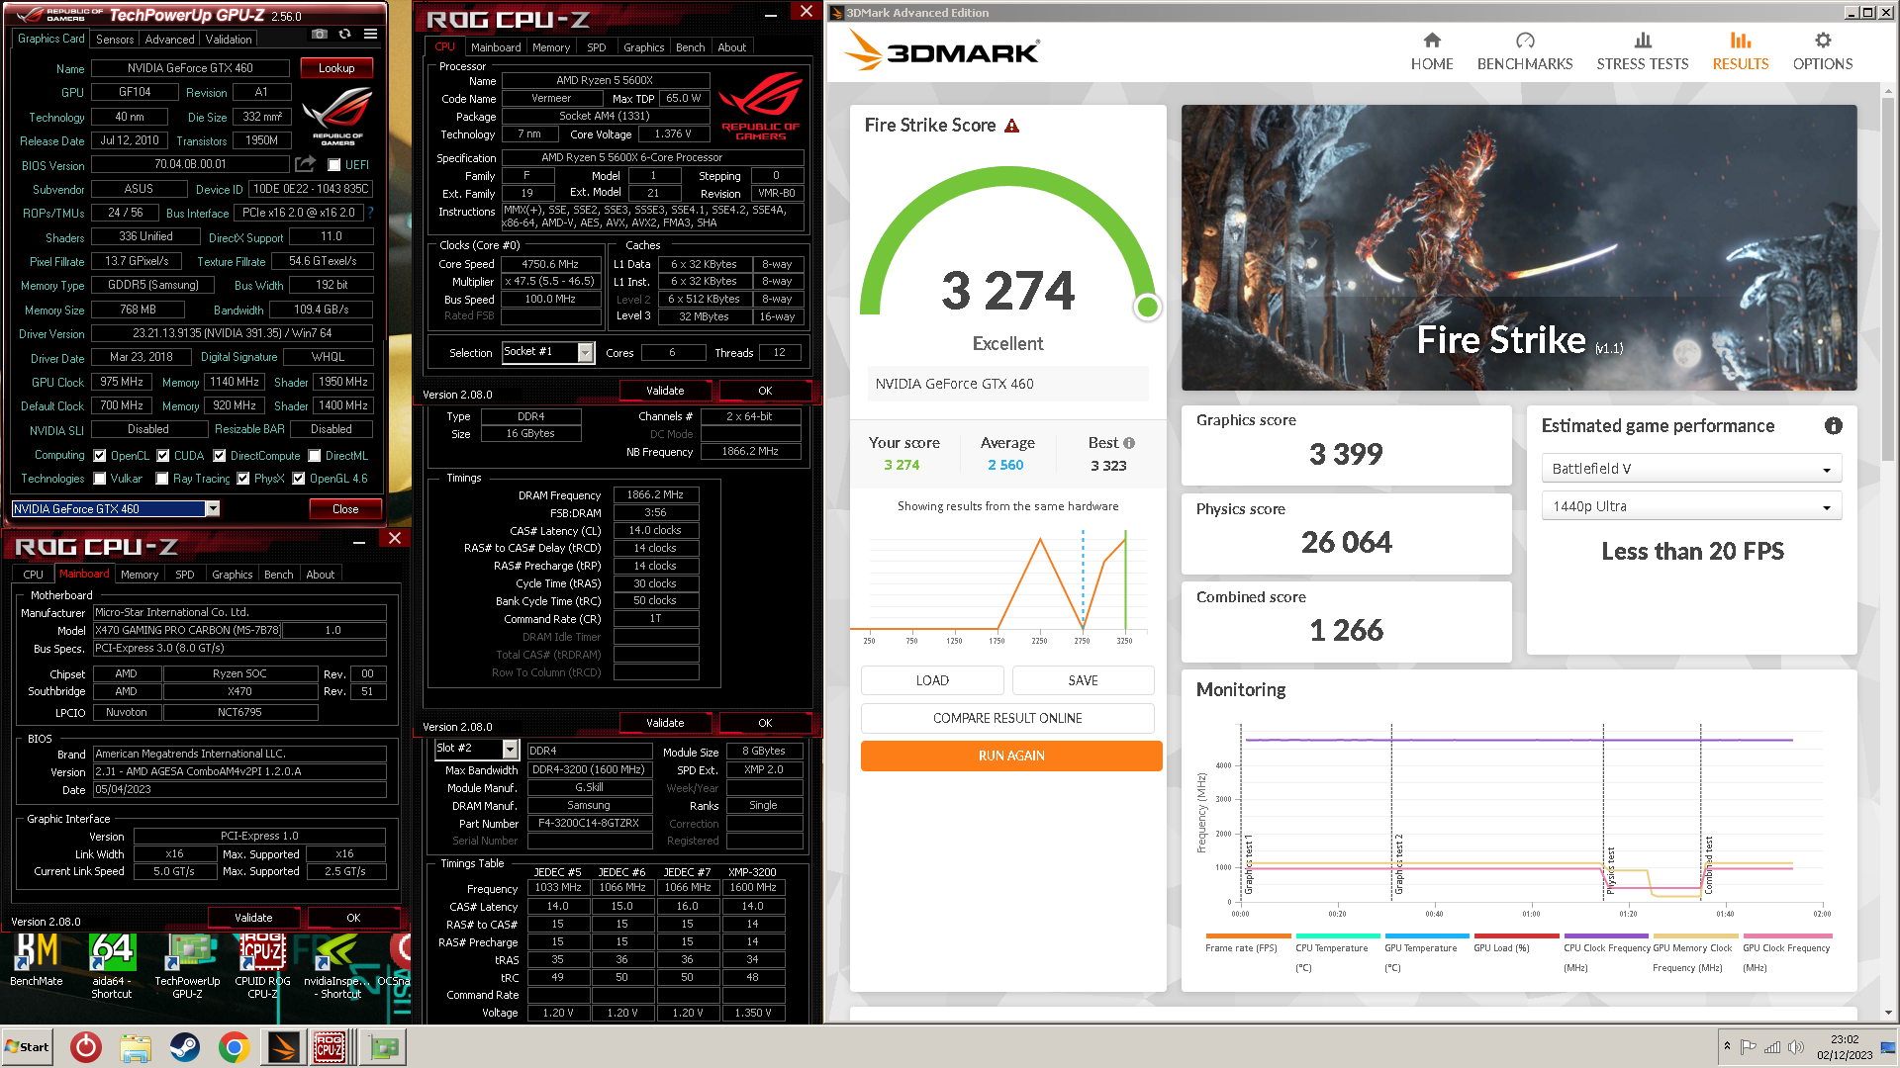Screen dimensions: 1900x1068
Task: Open the Battlefield V game dropdown
Action: click(x=1691, y=468)
